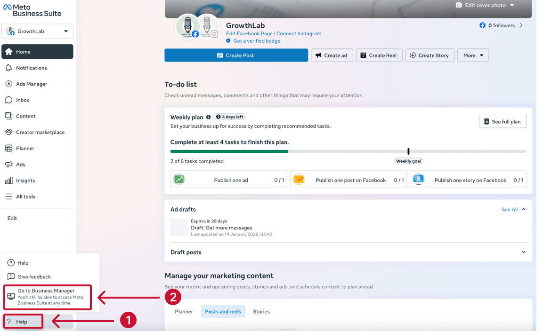Click the Publish one post on Facebook task

point(348,179)
